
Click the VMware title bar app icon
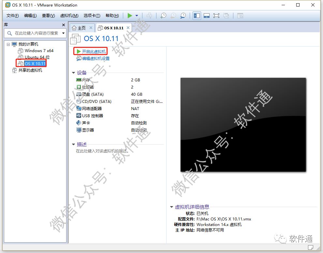[7, 5]
